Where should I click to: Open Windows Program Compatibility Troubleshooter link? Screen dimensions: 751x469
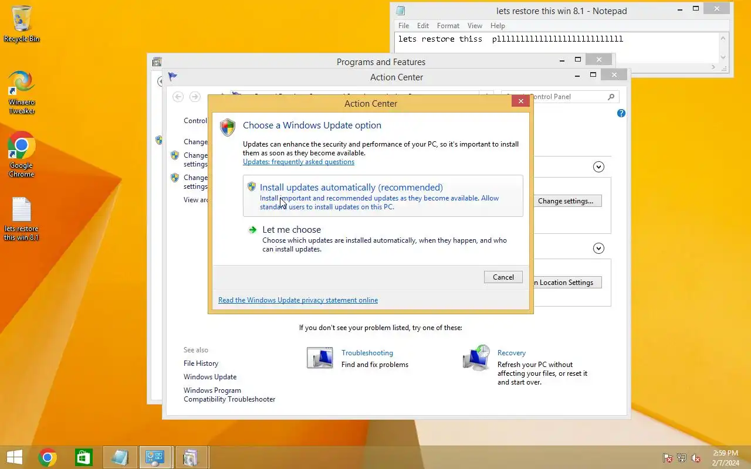(229, 395)
